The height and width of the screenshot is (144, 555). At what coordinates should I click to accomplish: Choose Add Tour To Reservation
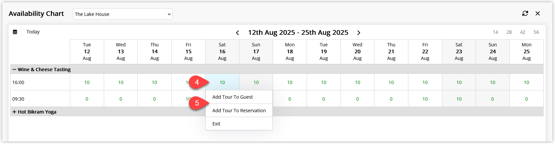[239, 111]
